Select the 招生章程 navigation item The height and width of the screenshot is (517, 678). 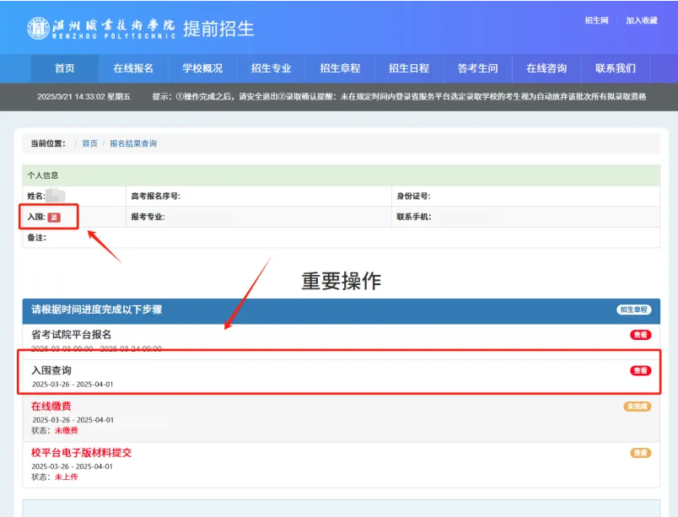tap(340, 68)
